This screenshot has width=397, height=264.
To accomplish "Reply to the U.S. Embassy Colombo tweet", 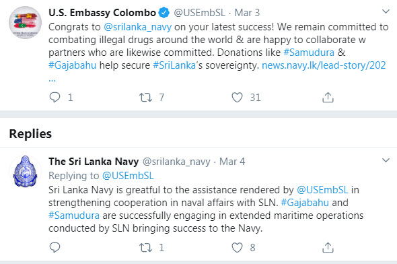I will (x=55, y=97).
